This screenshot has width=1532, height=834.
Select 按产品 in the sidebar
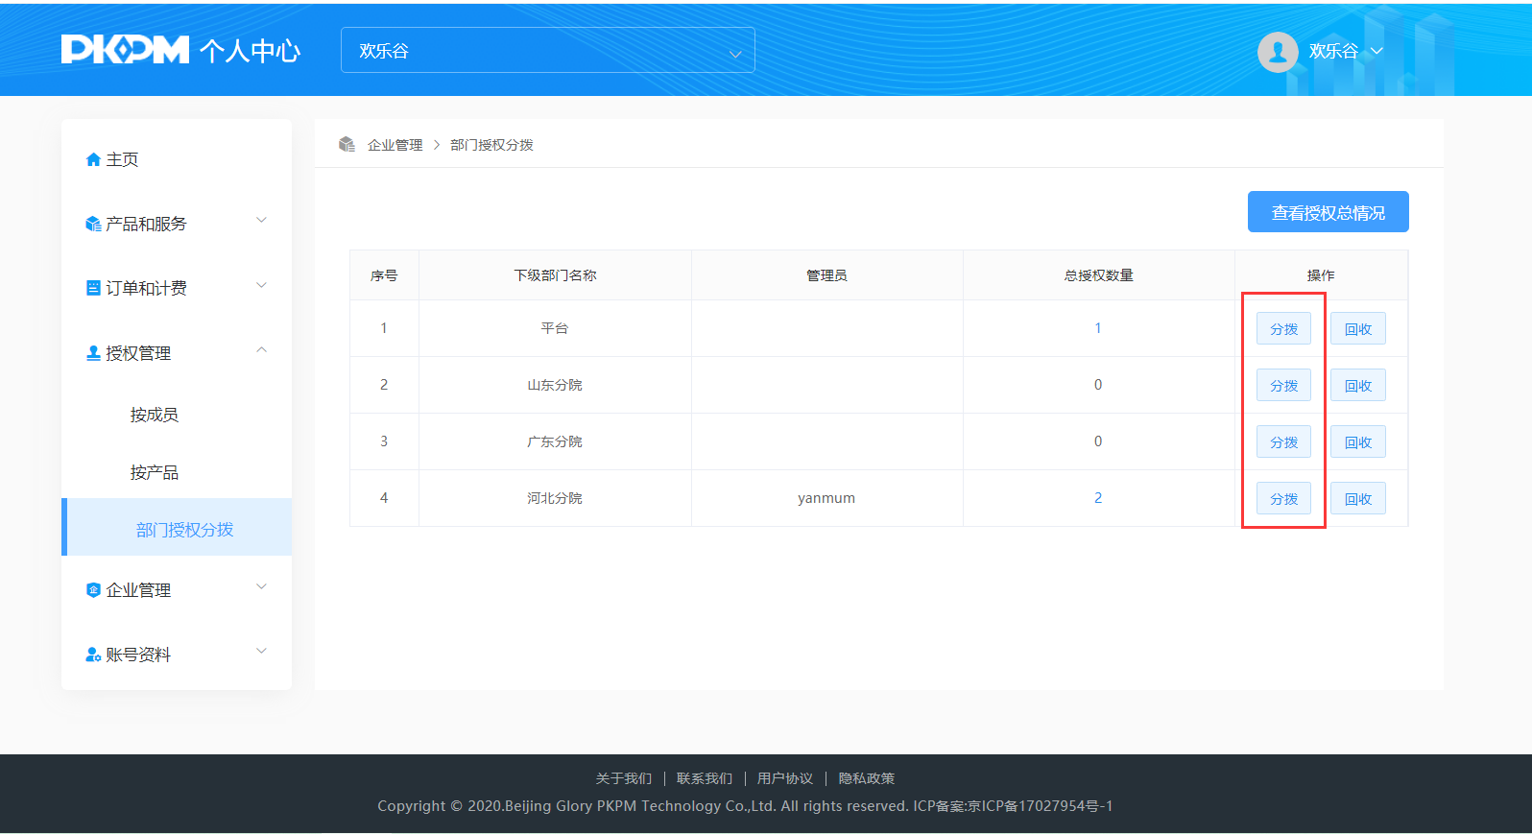155,472
